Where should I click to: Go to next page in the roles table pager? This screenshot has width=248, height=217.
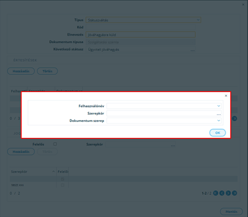[x=228, y=193]
